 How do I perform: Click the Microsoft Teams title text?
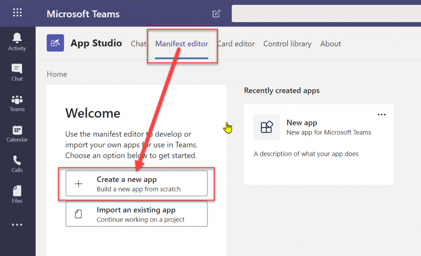(83, 14)
